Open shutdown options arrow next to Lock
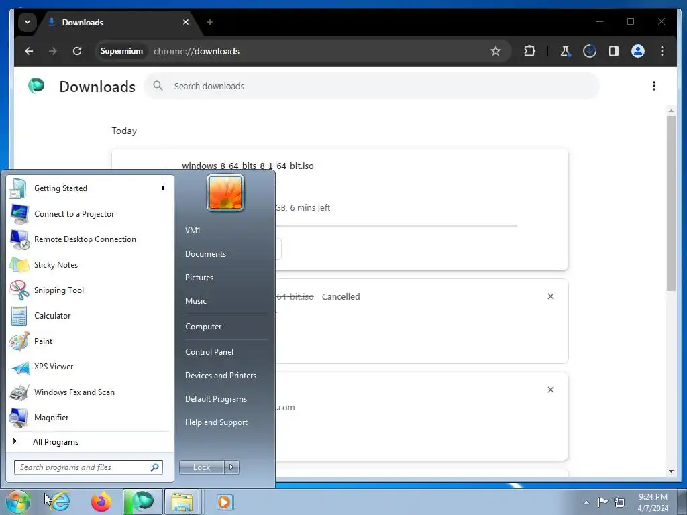 (x=231, y=467)
